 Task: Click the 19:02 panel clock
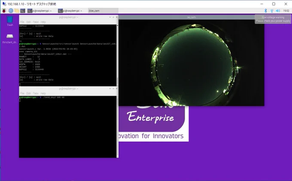click(286, 11)
